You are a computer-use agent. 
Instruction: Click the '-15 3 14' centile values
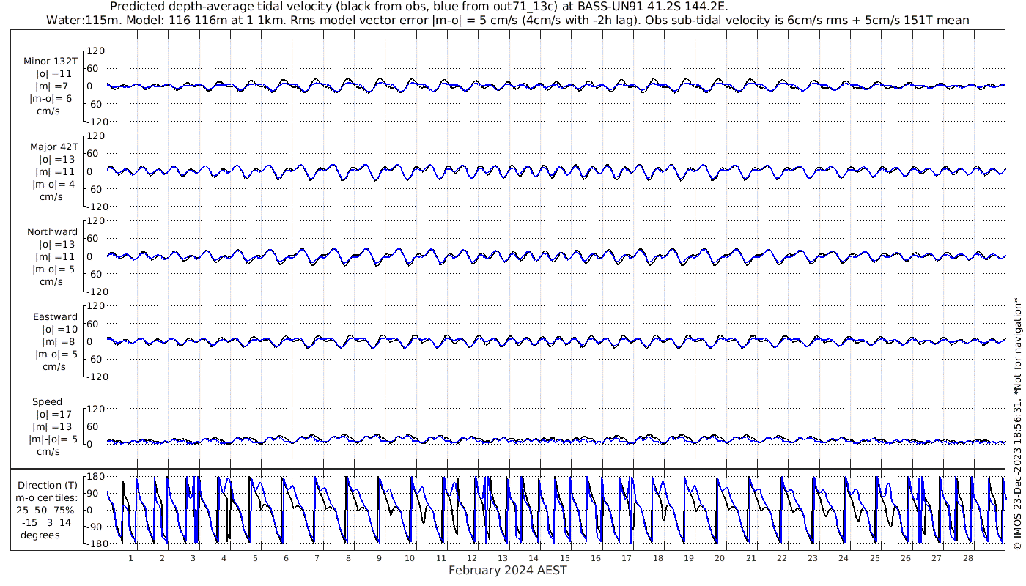point(47,523)
